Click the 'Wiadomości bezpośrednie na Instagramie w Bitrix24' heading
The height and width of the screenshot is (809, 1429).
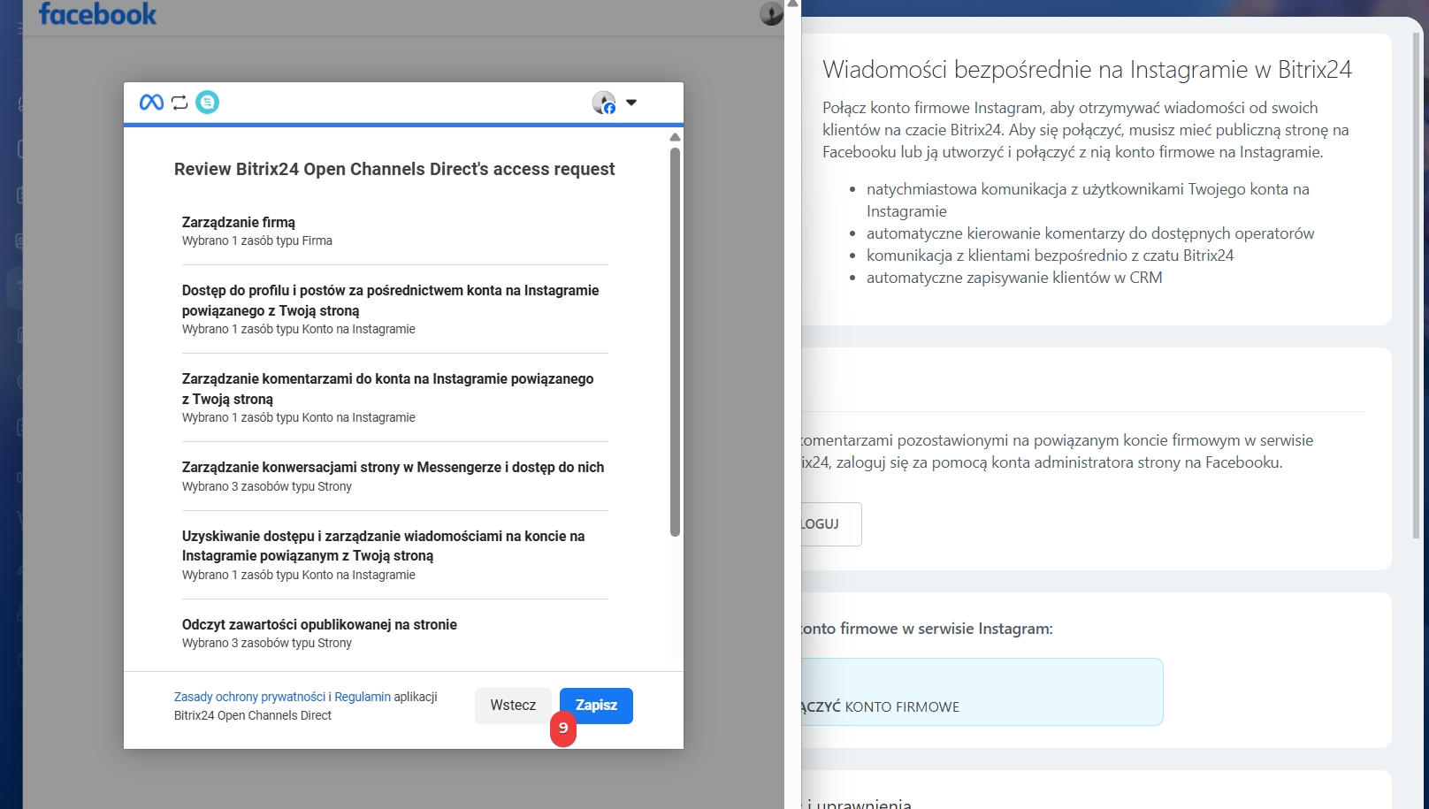(1087, 70)
